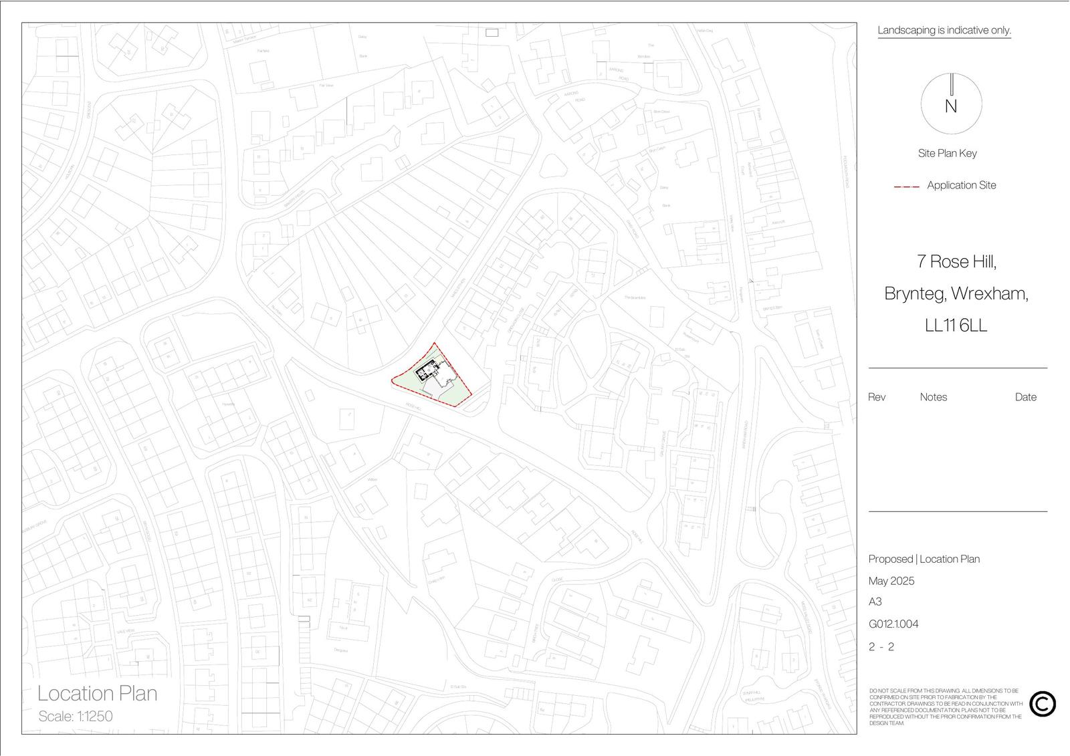
Task: Click the "A3" paper size label
Action: 875,602
